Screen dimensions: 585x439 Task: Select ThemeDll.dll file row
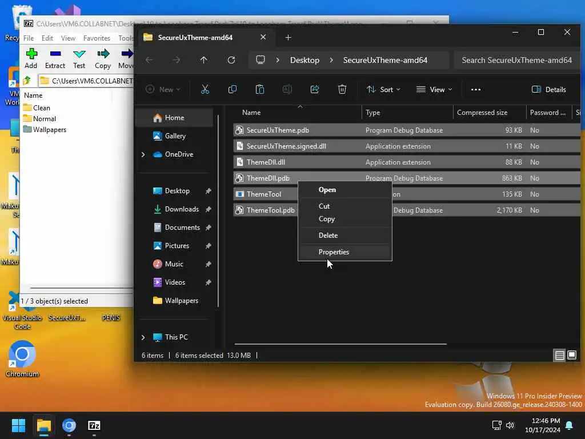coord(407,162)
